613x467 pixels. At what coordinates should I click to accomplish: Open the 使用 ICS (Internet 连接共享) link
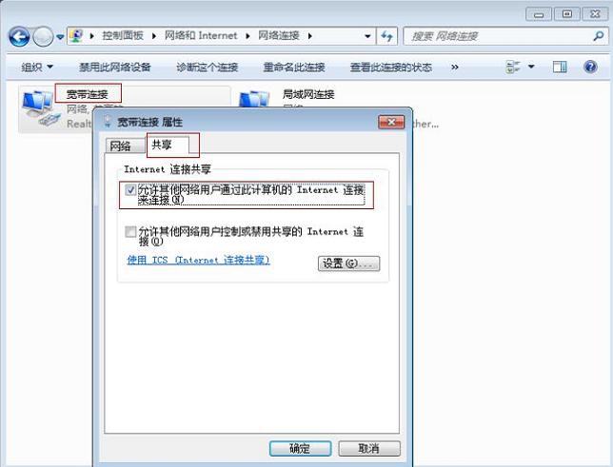tap(198, 260)
